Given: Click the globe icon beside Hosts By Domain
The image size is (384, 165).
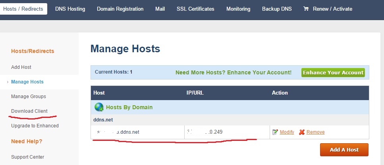Looking at the screenshot, I should [x=99, y=107].
